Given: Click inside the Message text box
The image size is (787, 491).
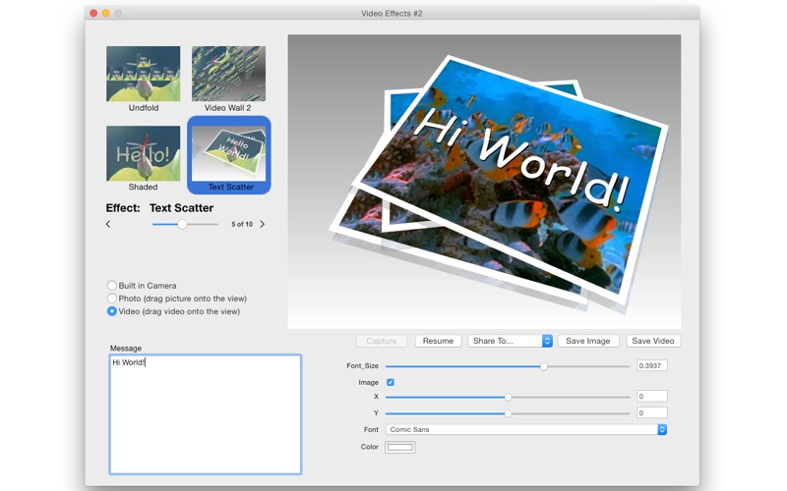Looking at the screenshot, I should click(x=205, y=414).
